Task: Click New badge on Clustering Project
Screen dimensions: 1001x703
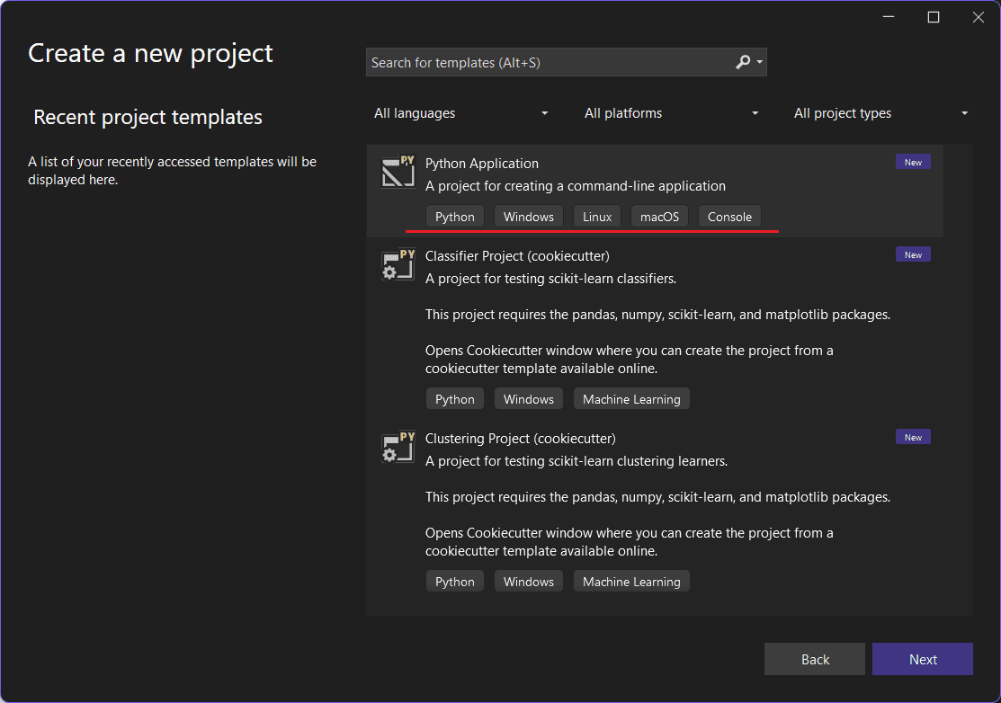Action: [913, 437]
